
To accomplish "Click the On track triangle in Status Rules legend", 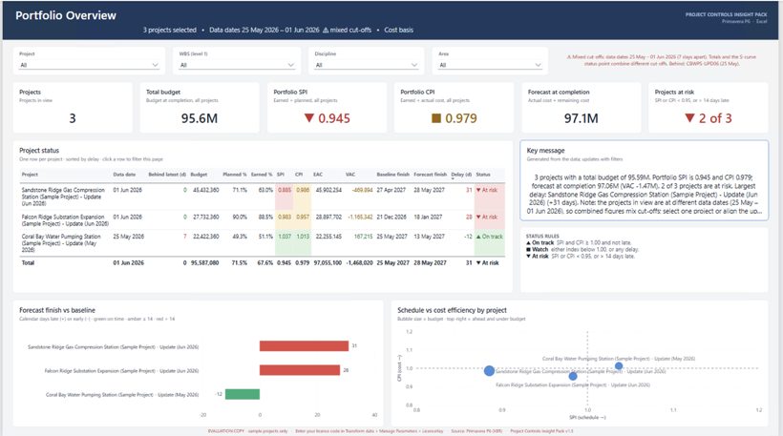I will pos(528,243).
